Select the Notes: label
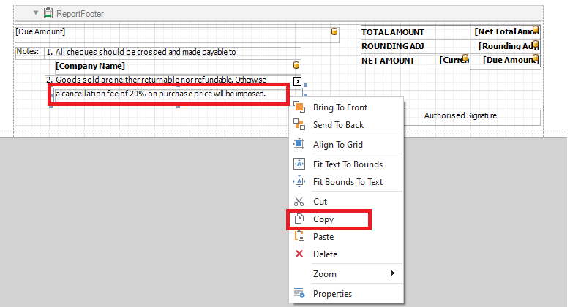 pos(29,53)
